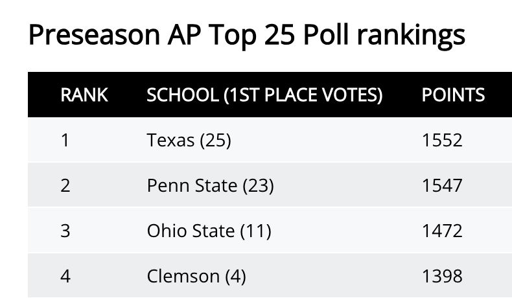Click the (11) first-place votes beside Ohio State

tap(255, 231)
